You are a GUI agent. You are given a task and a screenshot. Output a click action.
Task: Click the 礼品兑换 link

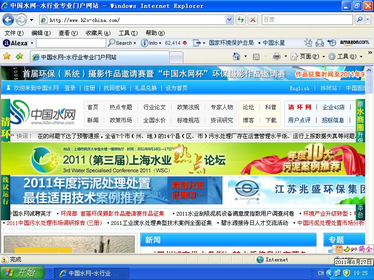coord(146,88)
